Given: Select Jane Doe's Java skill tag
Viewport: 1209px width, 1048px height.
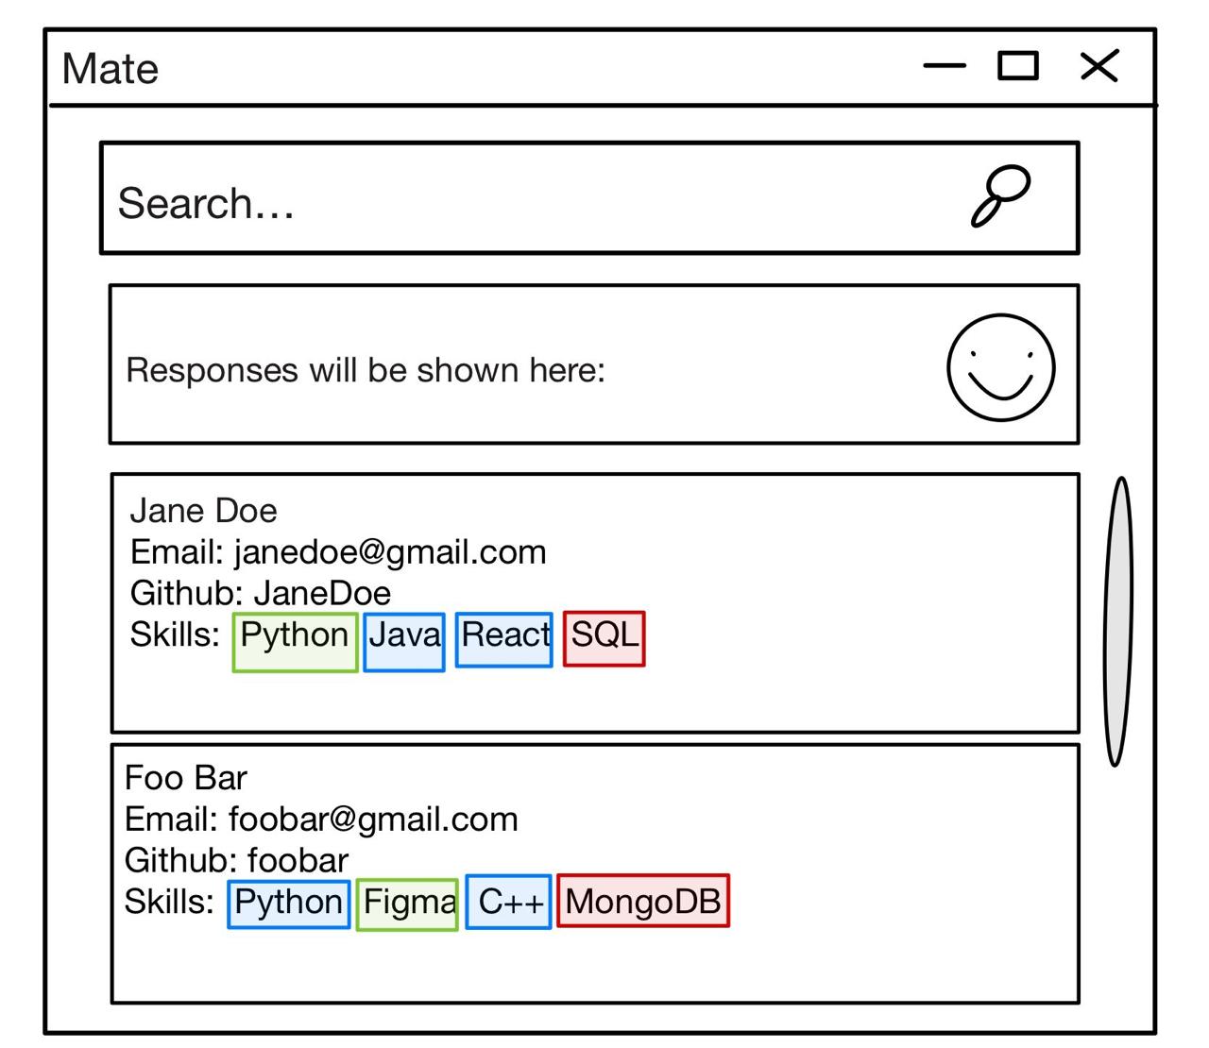Looking at the screenshot, I should [404, 641].
